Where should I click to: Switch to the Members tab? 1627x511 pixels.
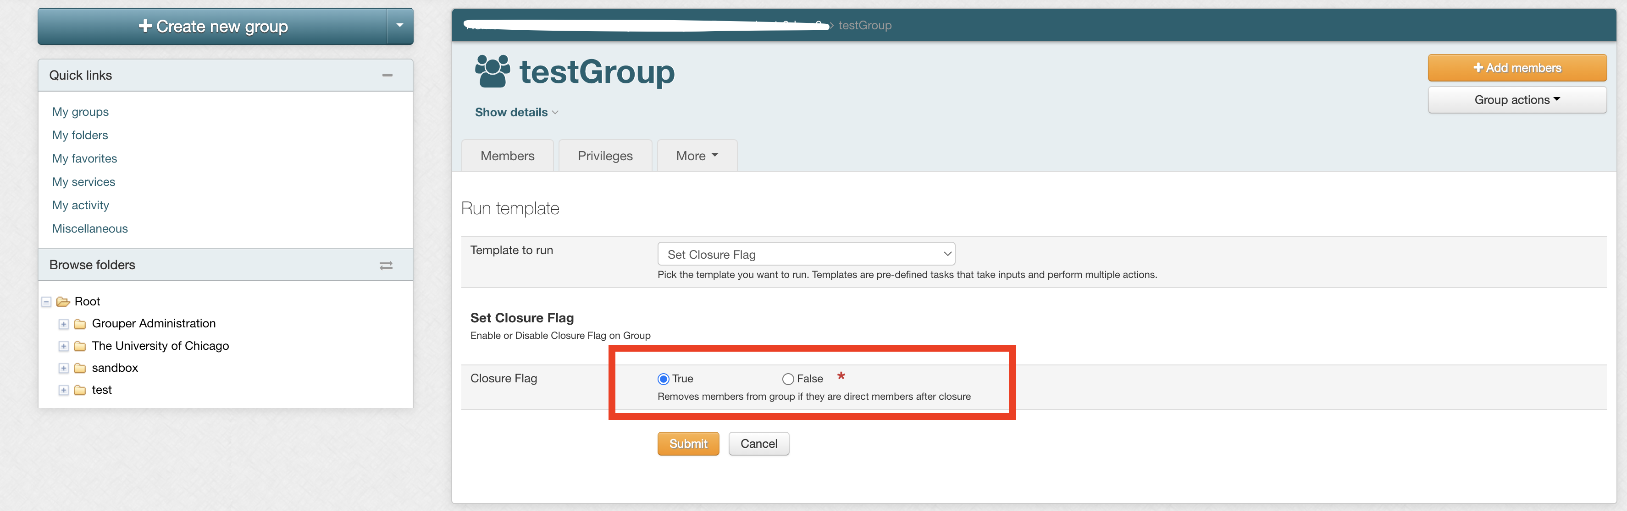(507, 156)
